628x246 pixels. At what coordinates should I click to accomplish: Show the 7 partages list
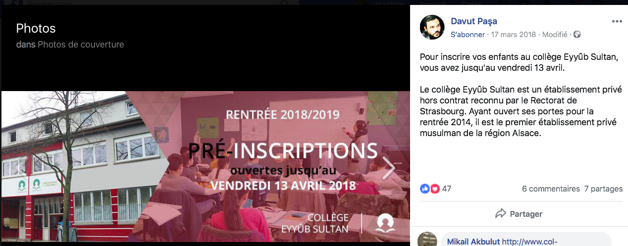tap(603, 189)
